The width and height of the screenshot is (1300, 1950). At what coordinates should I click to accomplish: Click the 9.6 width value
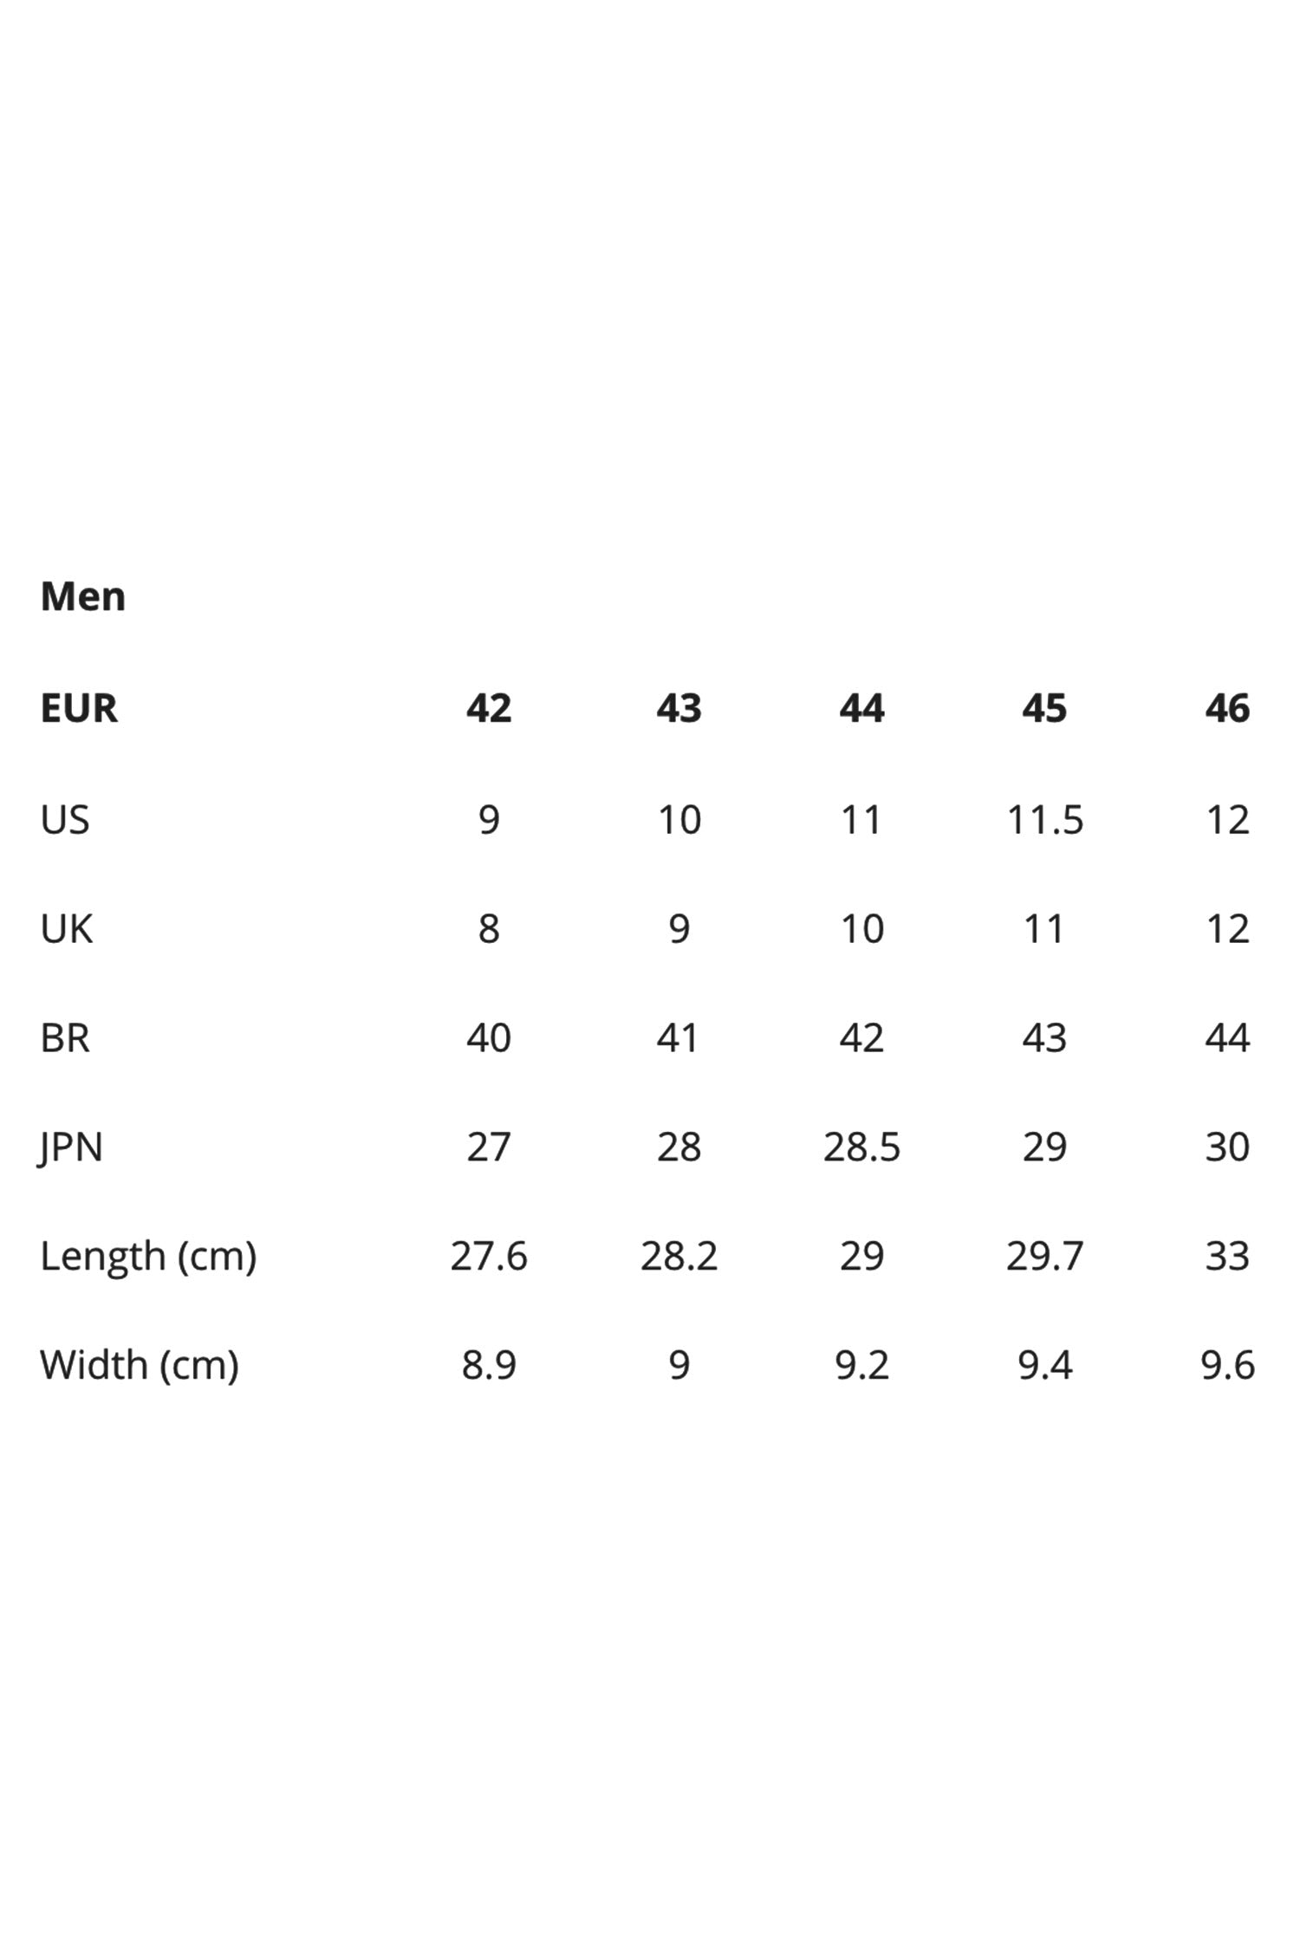[x=1227, y=1365]
